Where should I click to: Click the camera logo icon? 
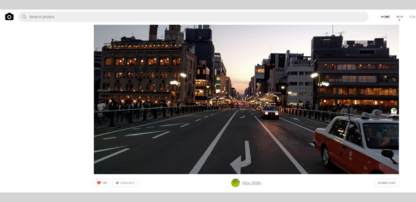tap(9, 17)
